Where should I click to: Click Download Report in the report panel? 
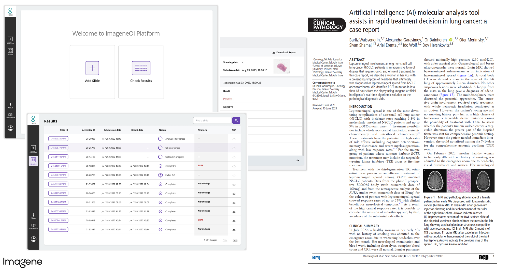click(x=285, y=53)
